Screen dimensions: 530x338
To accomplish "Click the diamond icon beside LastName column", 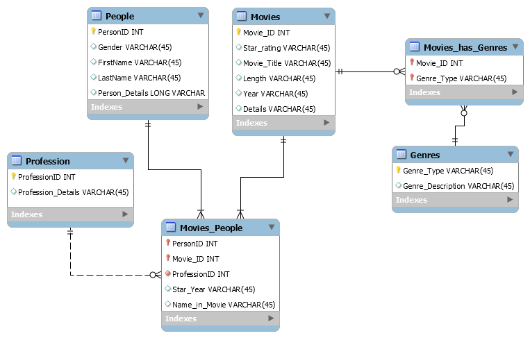I will click(94, 76).
